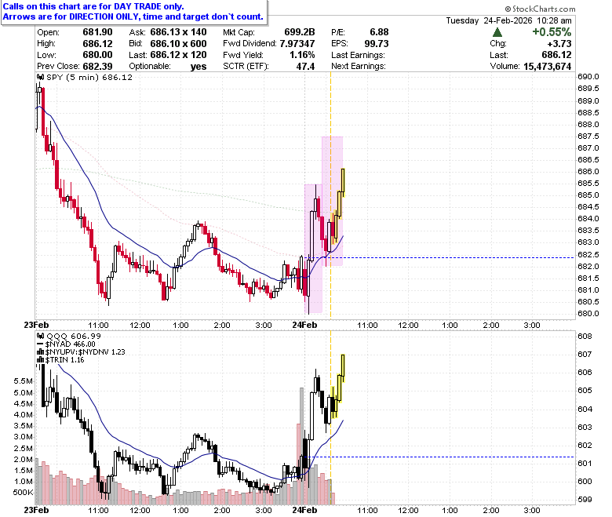
Task: Click the 24Feb date label under QQQ chart
Action: (x=305, y=510)
